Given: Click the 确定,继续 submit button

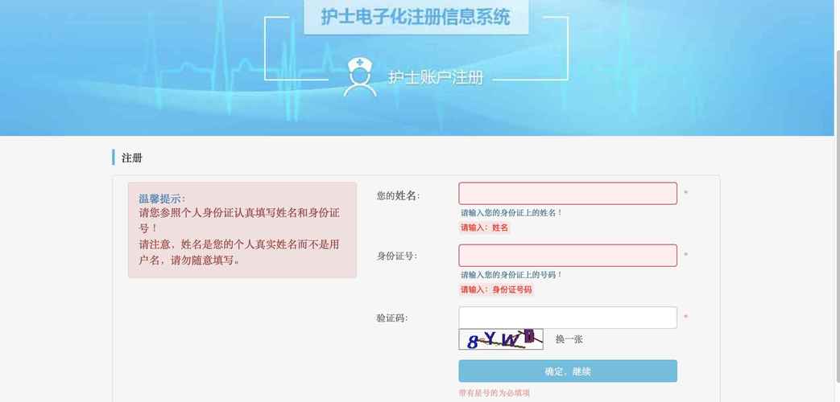Looking at the screenshot, I should [567, 371].
